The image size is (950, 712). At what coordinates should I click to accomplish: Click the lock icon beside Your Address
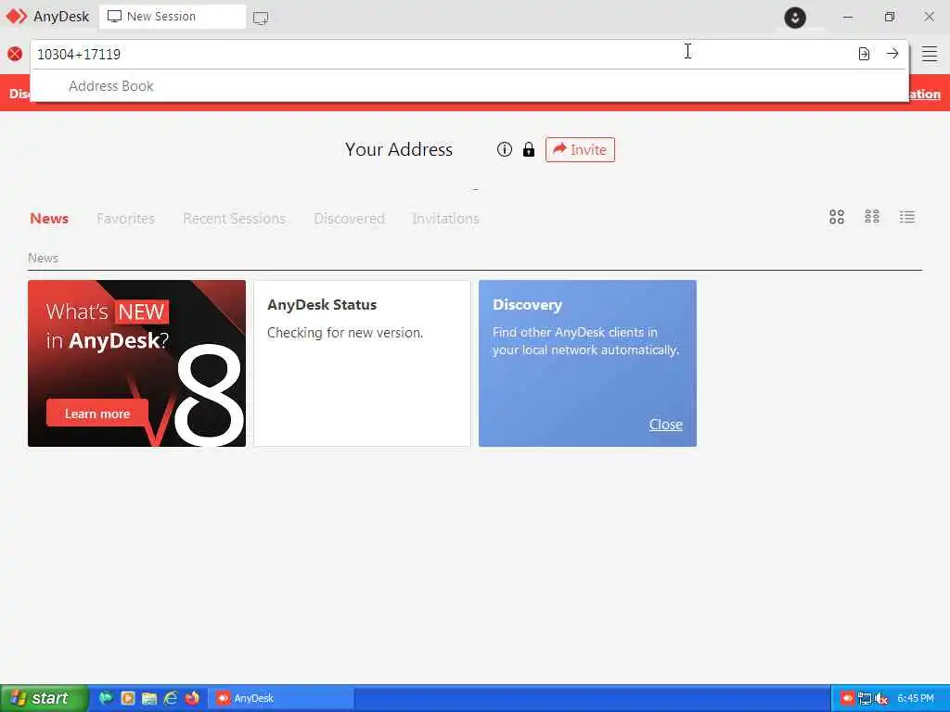[x=529, y=149]
